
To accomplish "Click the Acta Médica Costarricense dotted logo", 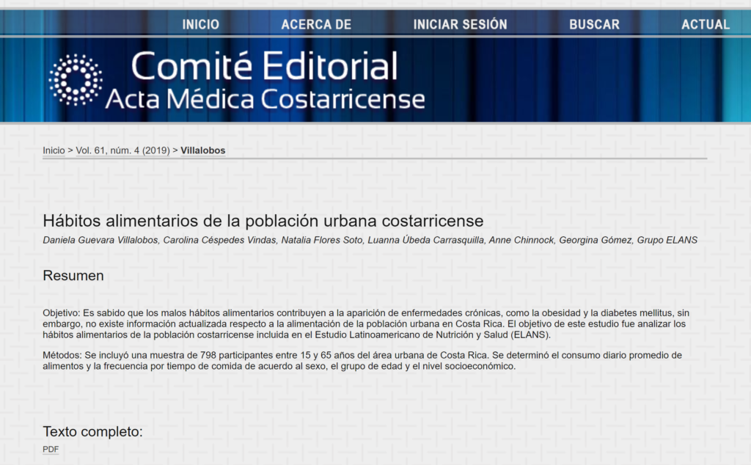I will pyautogui.click(x=76, y=80).
